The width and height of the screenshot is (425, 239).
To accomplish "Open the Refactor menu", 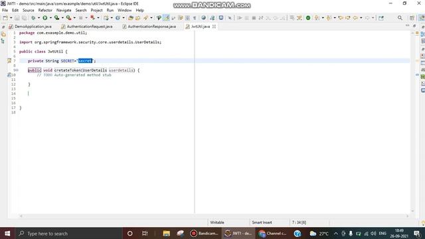I will 45,11.
